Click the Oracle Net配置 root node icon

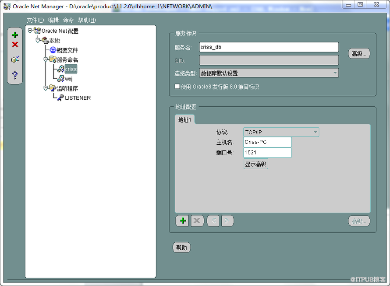click(x=37, y=31)
